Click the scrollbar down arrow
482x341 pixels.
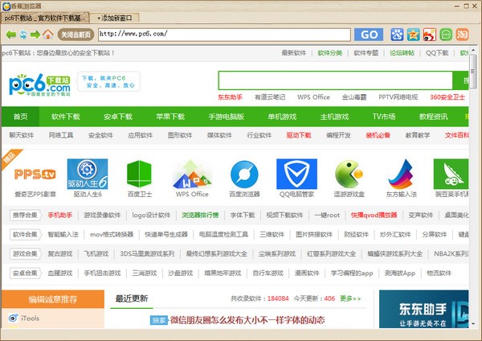[x=473, y=323]
